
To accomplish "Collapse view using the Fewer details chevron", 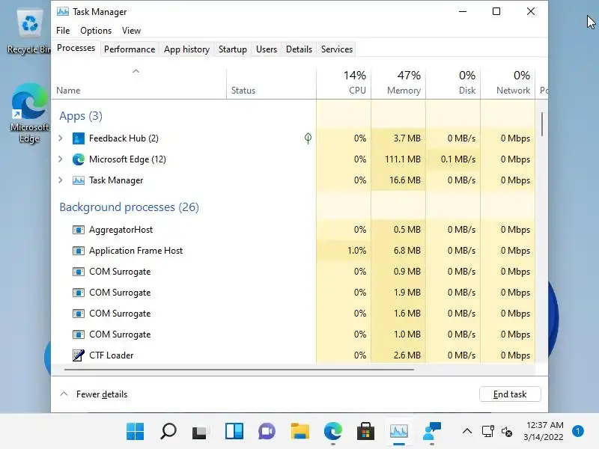I will click(64, 394).
